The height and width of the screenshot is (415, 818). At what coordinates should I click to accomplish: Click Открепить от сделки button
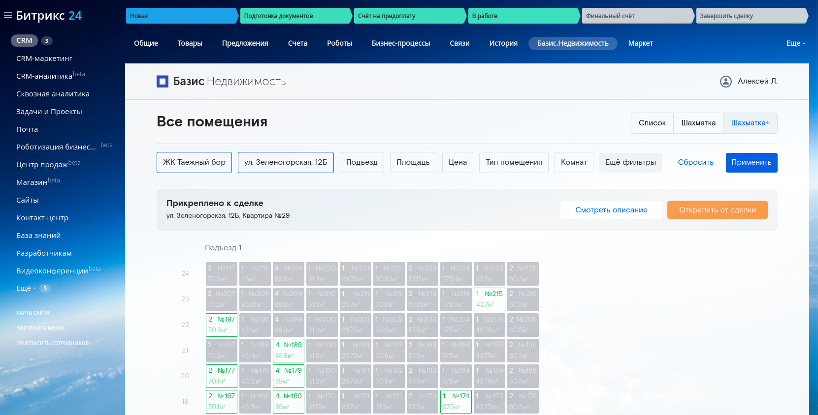tap(717, 210)
